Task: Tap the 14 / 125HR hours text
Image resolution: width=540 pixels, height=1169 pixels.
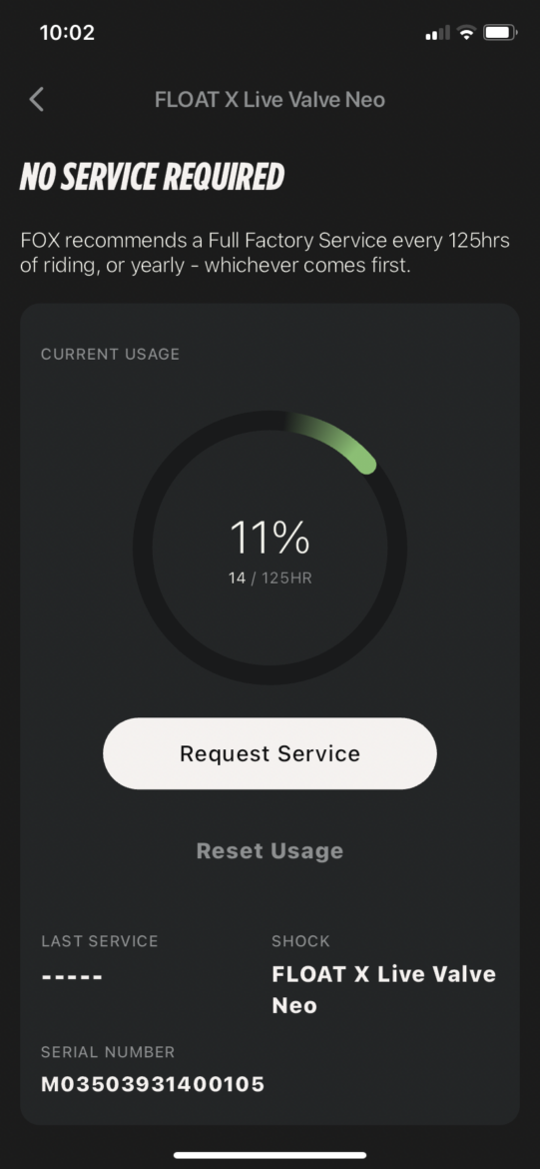Action: (x=270, y=578)
